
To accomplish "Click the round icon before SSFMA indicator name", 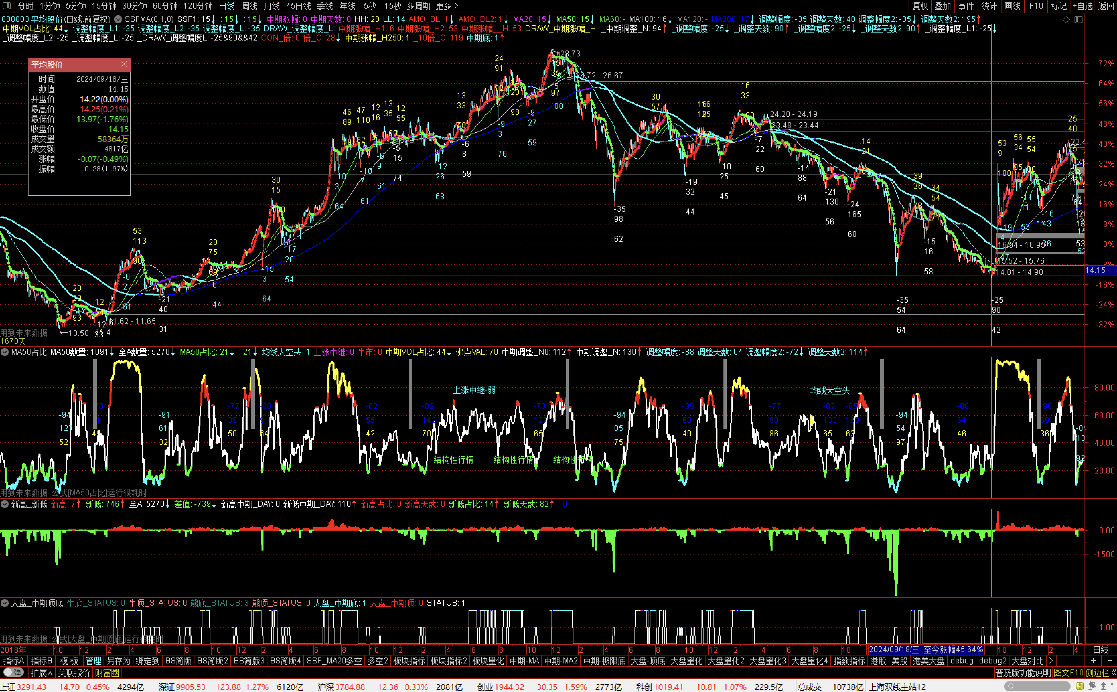I will pyautogui.click(x=118, y=19).
